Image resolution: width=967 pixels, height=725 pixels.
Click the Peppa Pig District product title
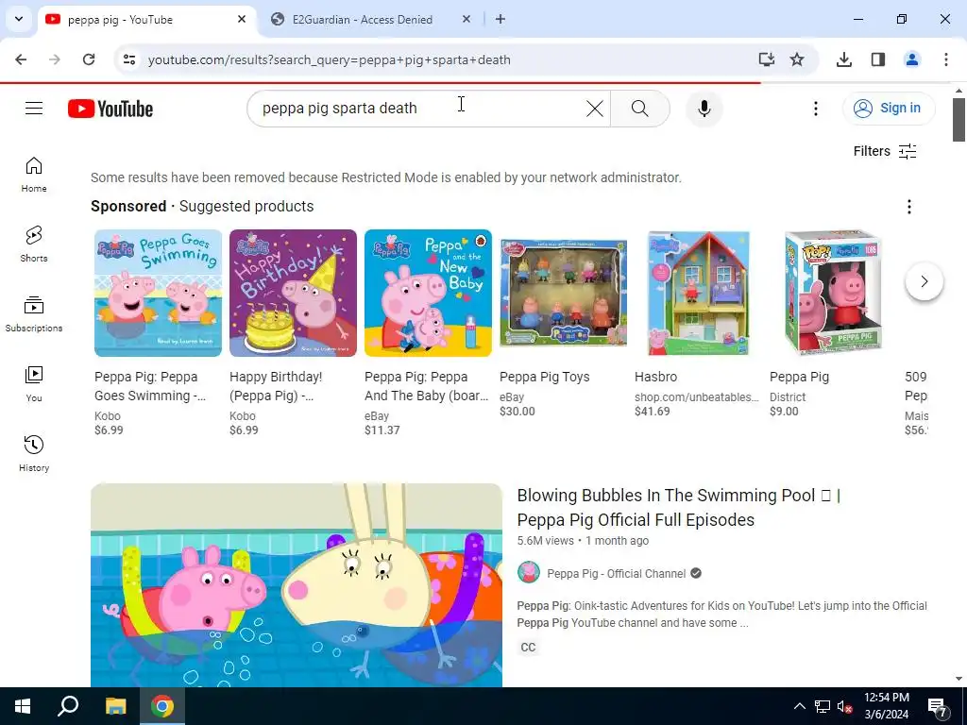click(799, 377)
